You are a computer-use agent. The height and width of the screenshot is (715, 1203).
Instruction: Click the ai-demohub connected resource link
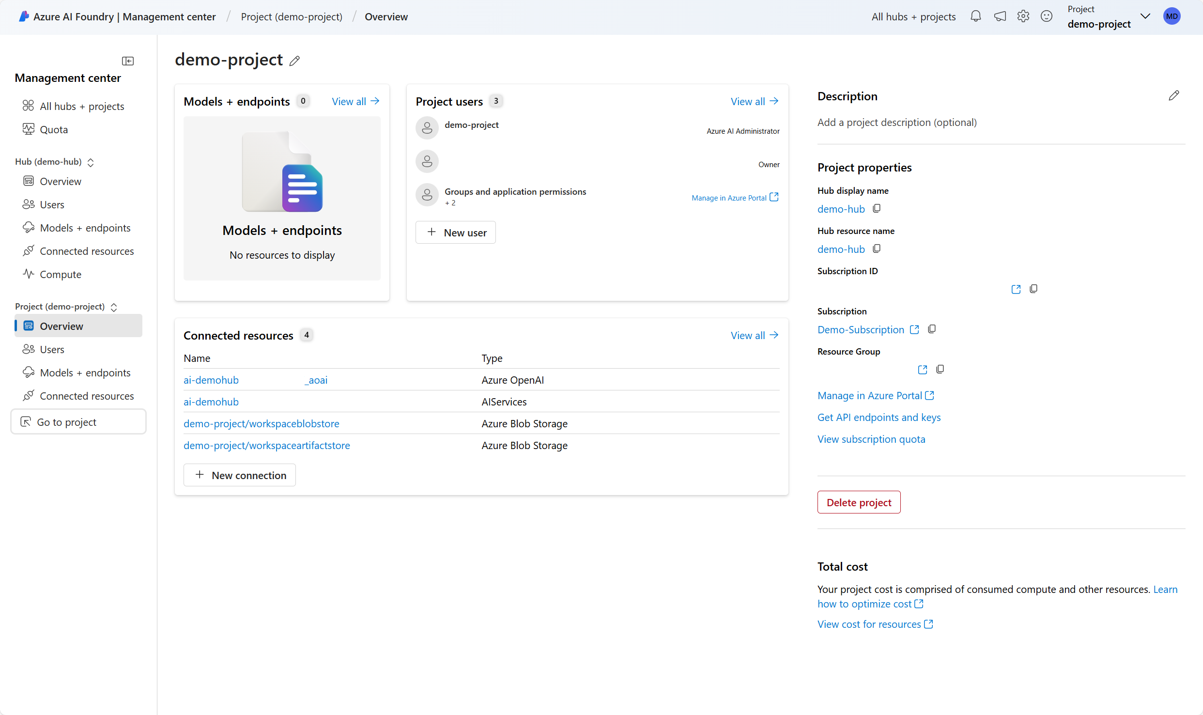(x=211, y=401)
